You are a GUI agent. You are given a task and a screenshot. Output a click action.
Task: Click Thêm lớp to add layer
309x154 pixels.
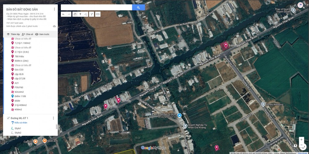[x=13, y=34]
